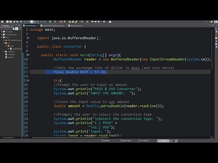Click the status bar progress indicator
Viewport: 218px width, 163px height.
coord(167,141)
